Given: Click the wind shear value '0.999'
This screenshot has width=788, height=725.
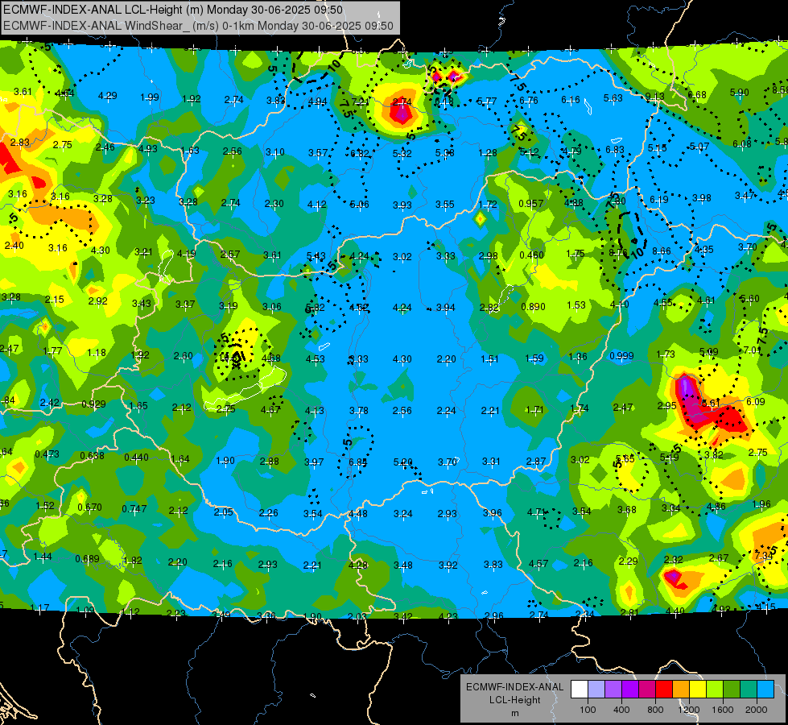Looking at the screenshot, I should click(x=621, y=356).
